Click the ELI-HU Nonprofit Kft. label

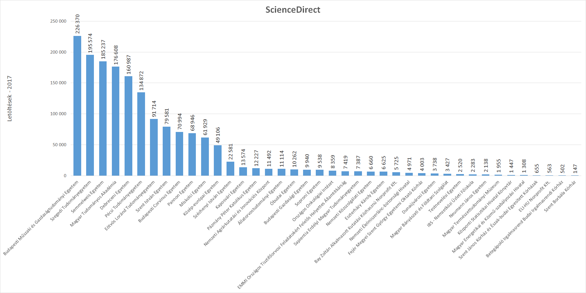(x=535, y=196)
